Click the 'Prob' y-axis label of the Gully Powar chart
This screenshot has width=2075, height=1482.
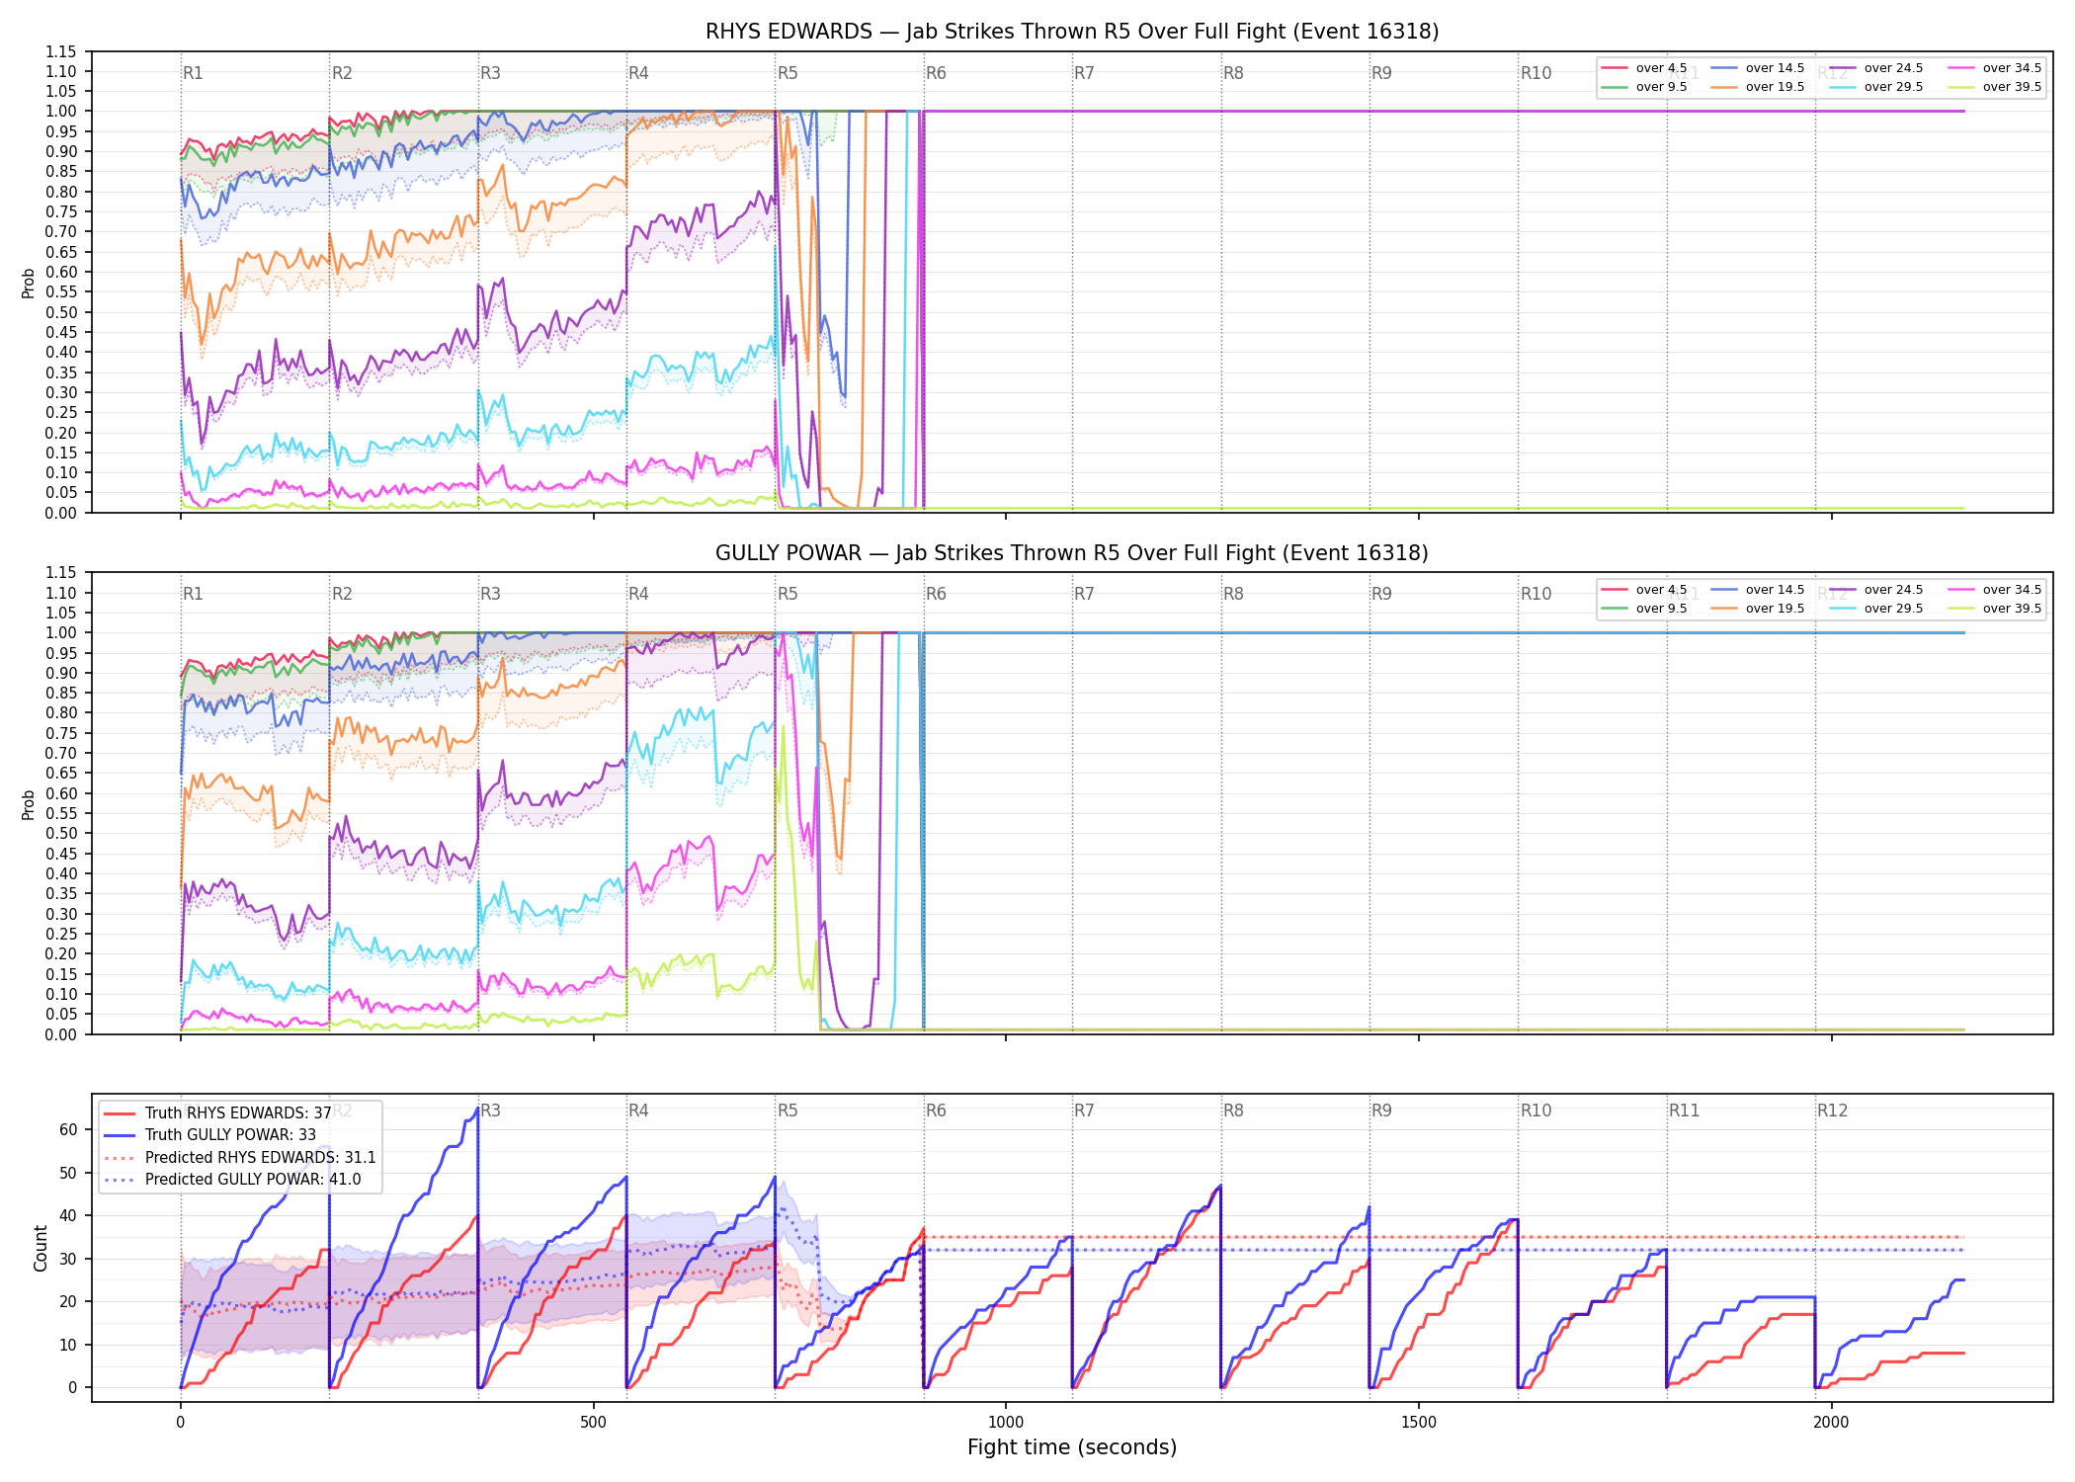click(28, 804)
